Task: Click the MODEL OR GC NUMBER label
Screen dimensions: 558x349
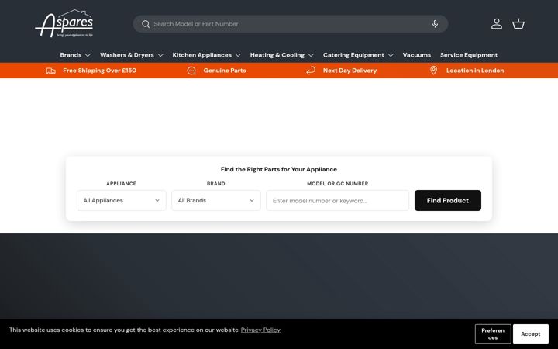Action: [x=337, y=184]
